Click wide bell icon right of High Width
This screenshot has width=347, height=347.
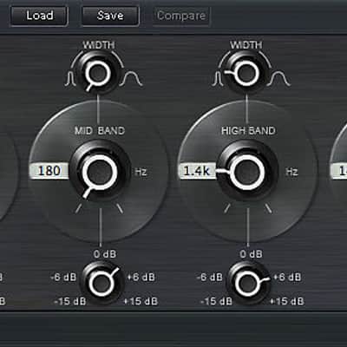(278, 80)
